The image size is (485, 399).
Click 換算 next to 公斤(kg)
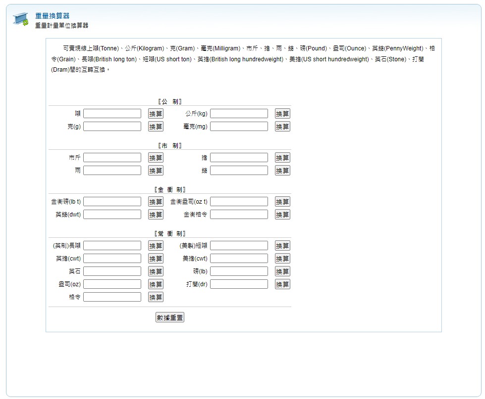pyautogui.click(x=282, y=114)
